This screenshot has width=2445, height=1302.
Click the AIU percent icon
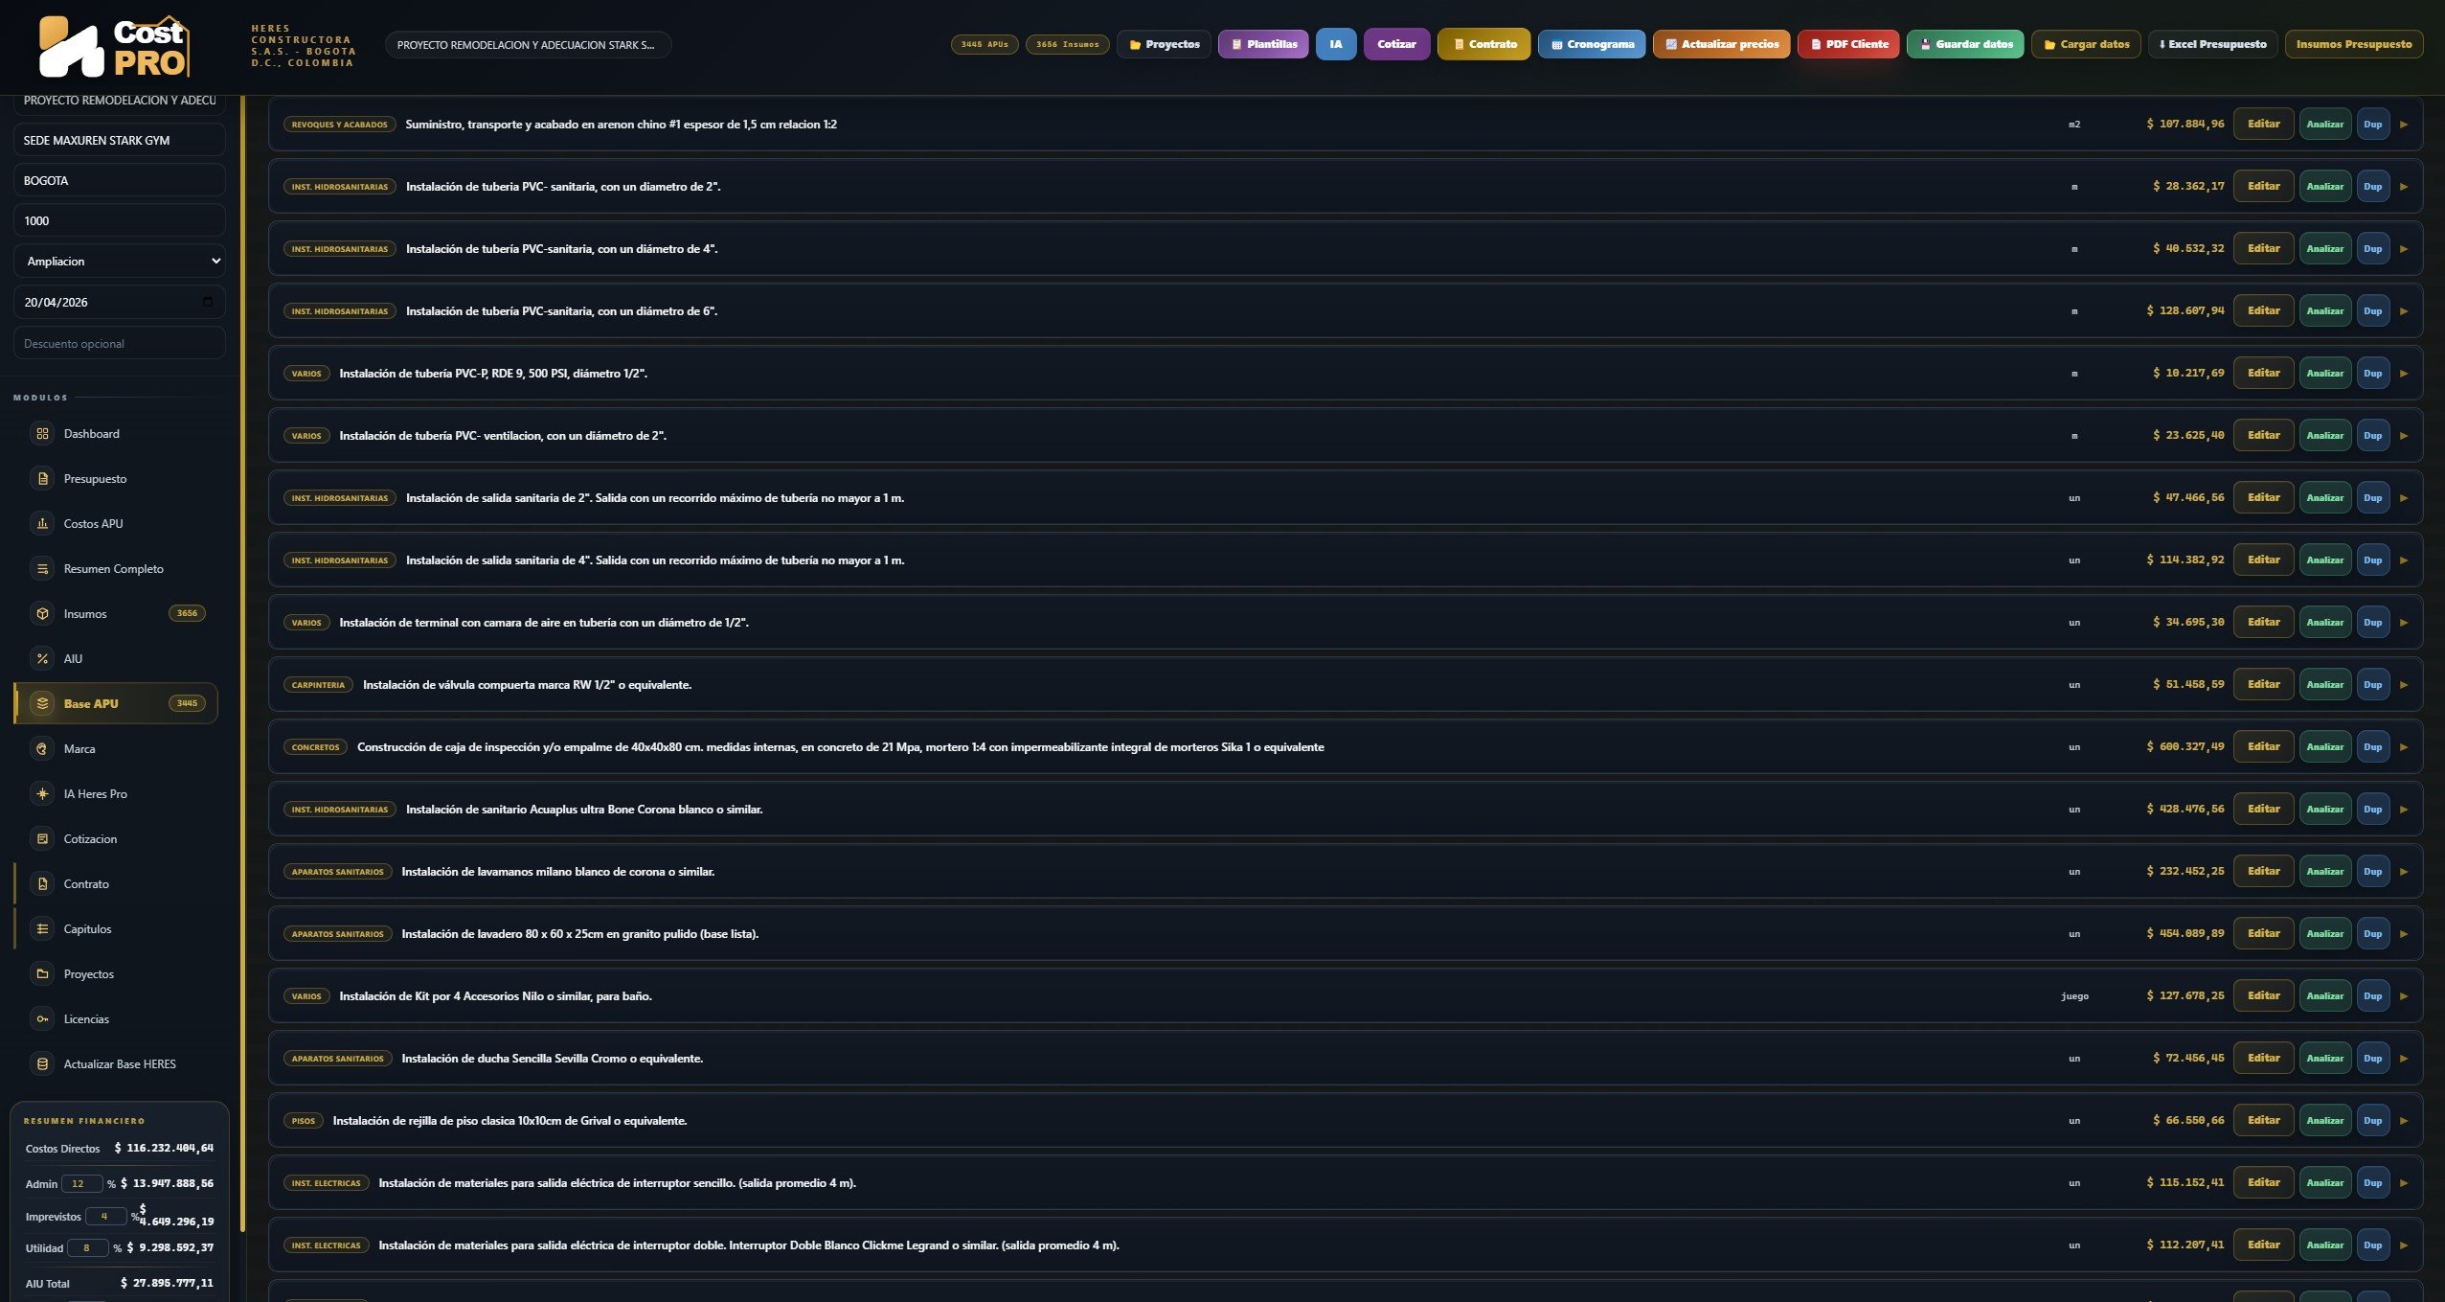(x=42, y=659)
